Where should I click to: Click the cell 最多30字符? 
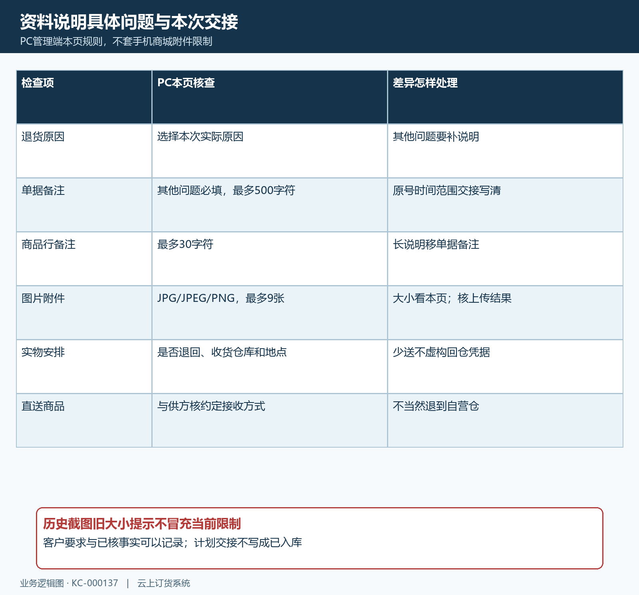(x=270, y=259)
